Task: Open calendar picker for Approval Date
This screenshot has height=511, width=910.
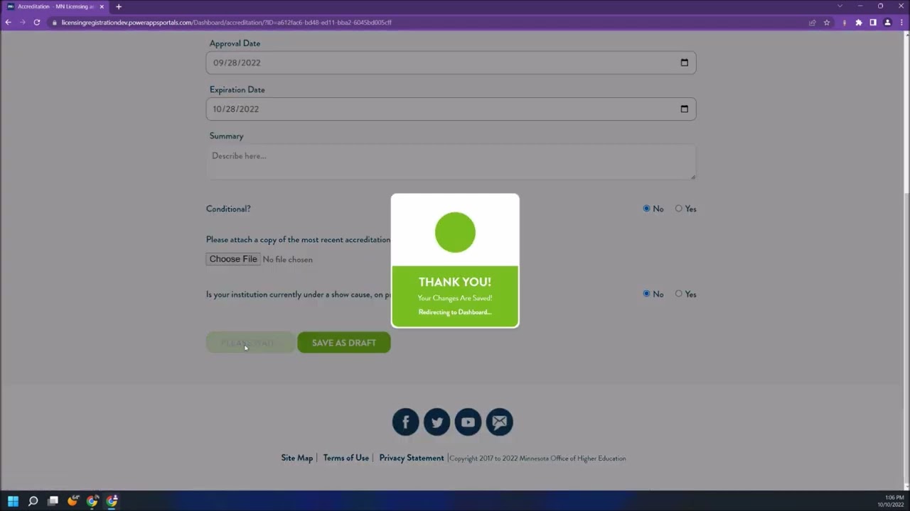Action: 684,62
